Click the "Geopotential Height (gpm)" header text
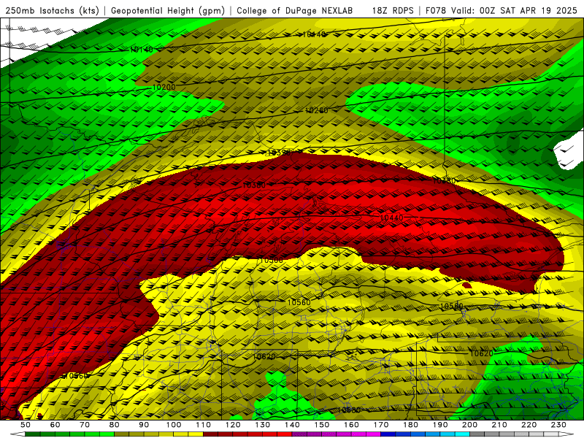 (x=168, y=11)
